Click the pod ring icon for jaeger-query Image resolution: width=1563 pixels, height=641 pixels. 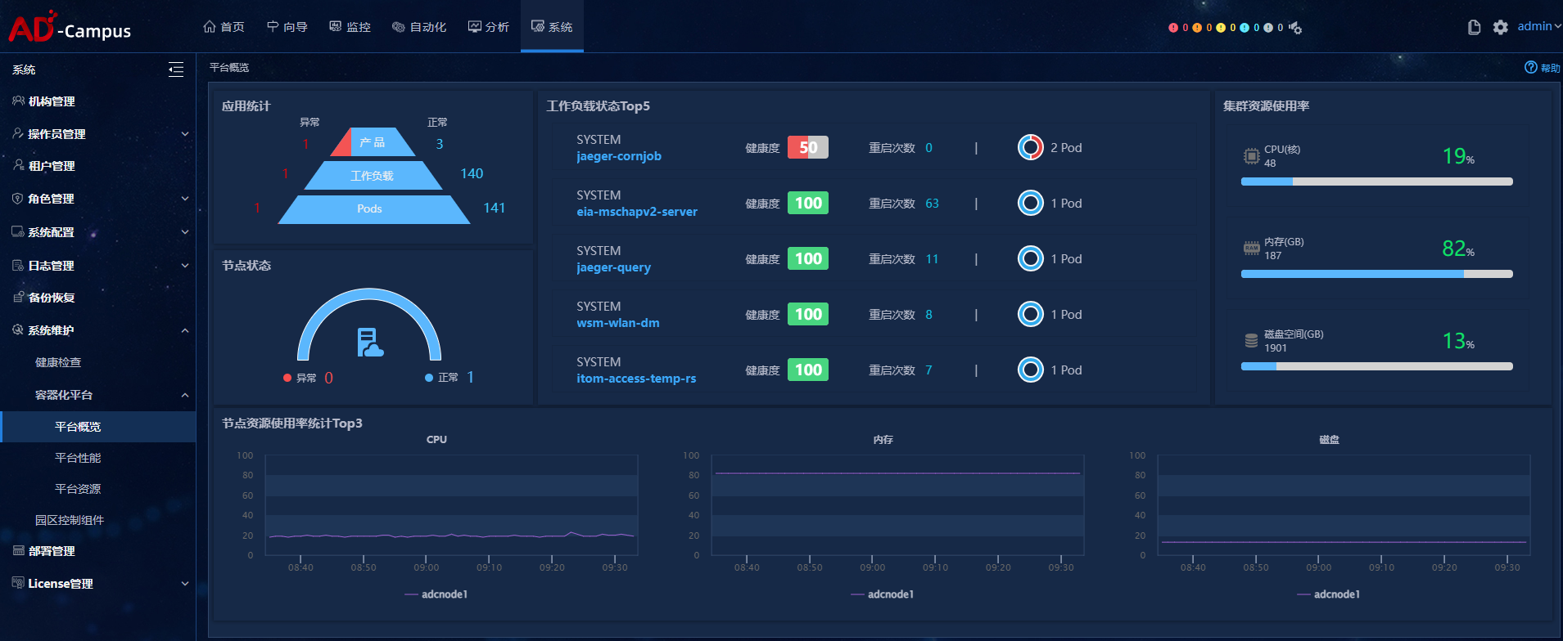pos(1030,258)
